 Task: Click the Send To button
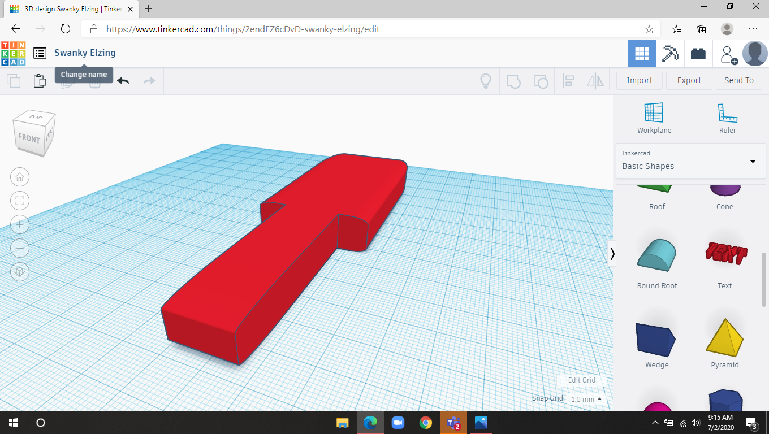[x=739, y=80]
